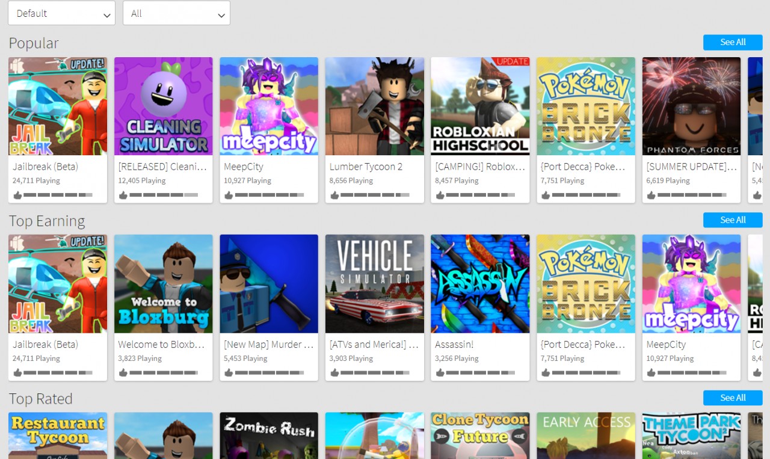Open Welcome to Bloxburg thumbnail in Top Earning
770x459 pixels.
(164, 284)
